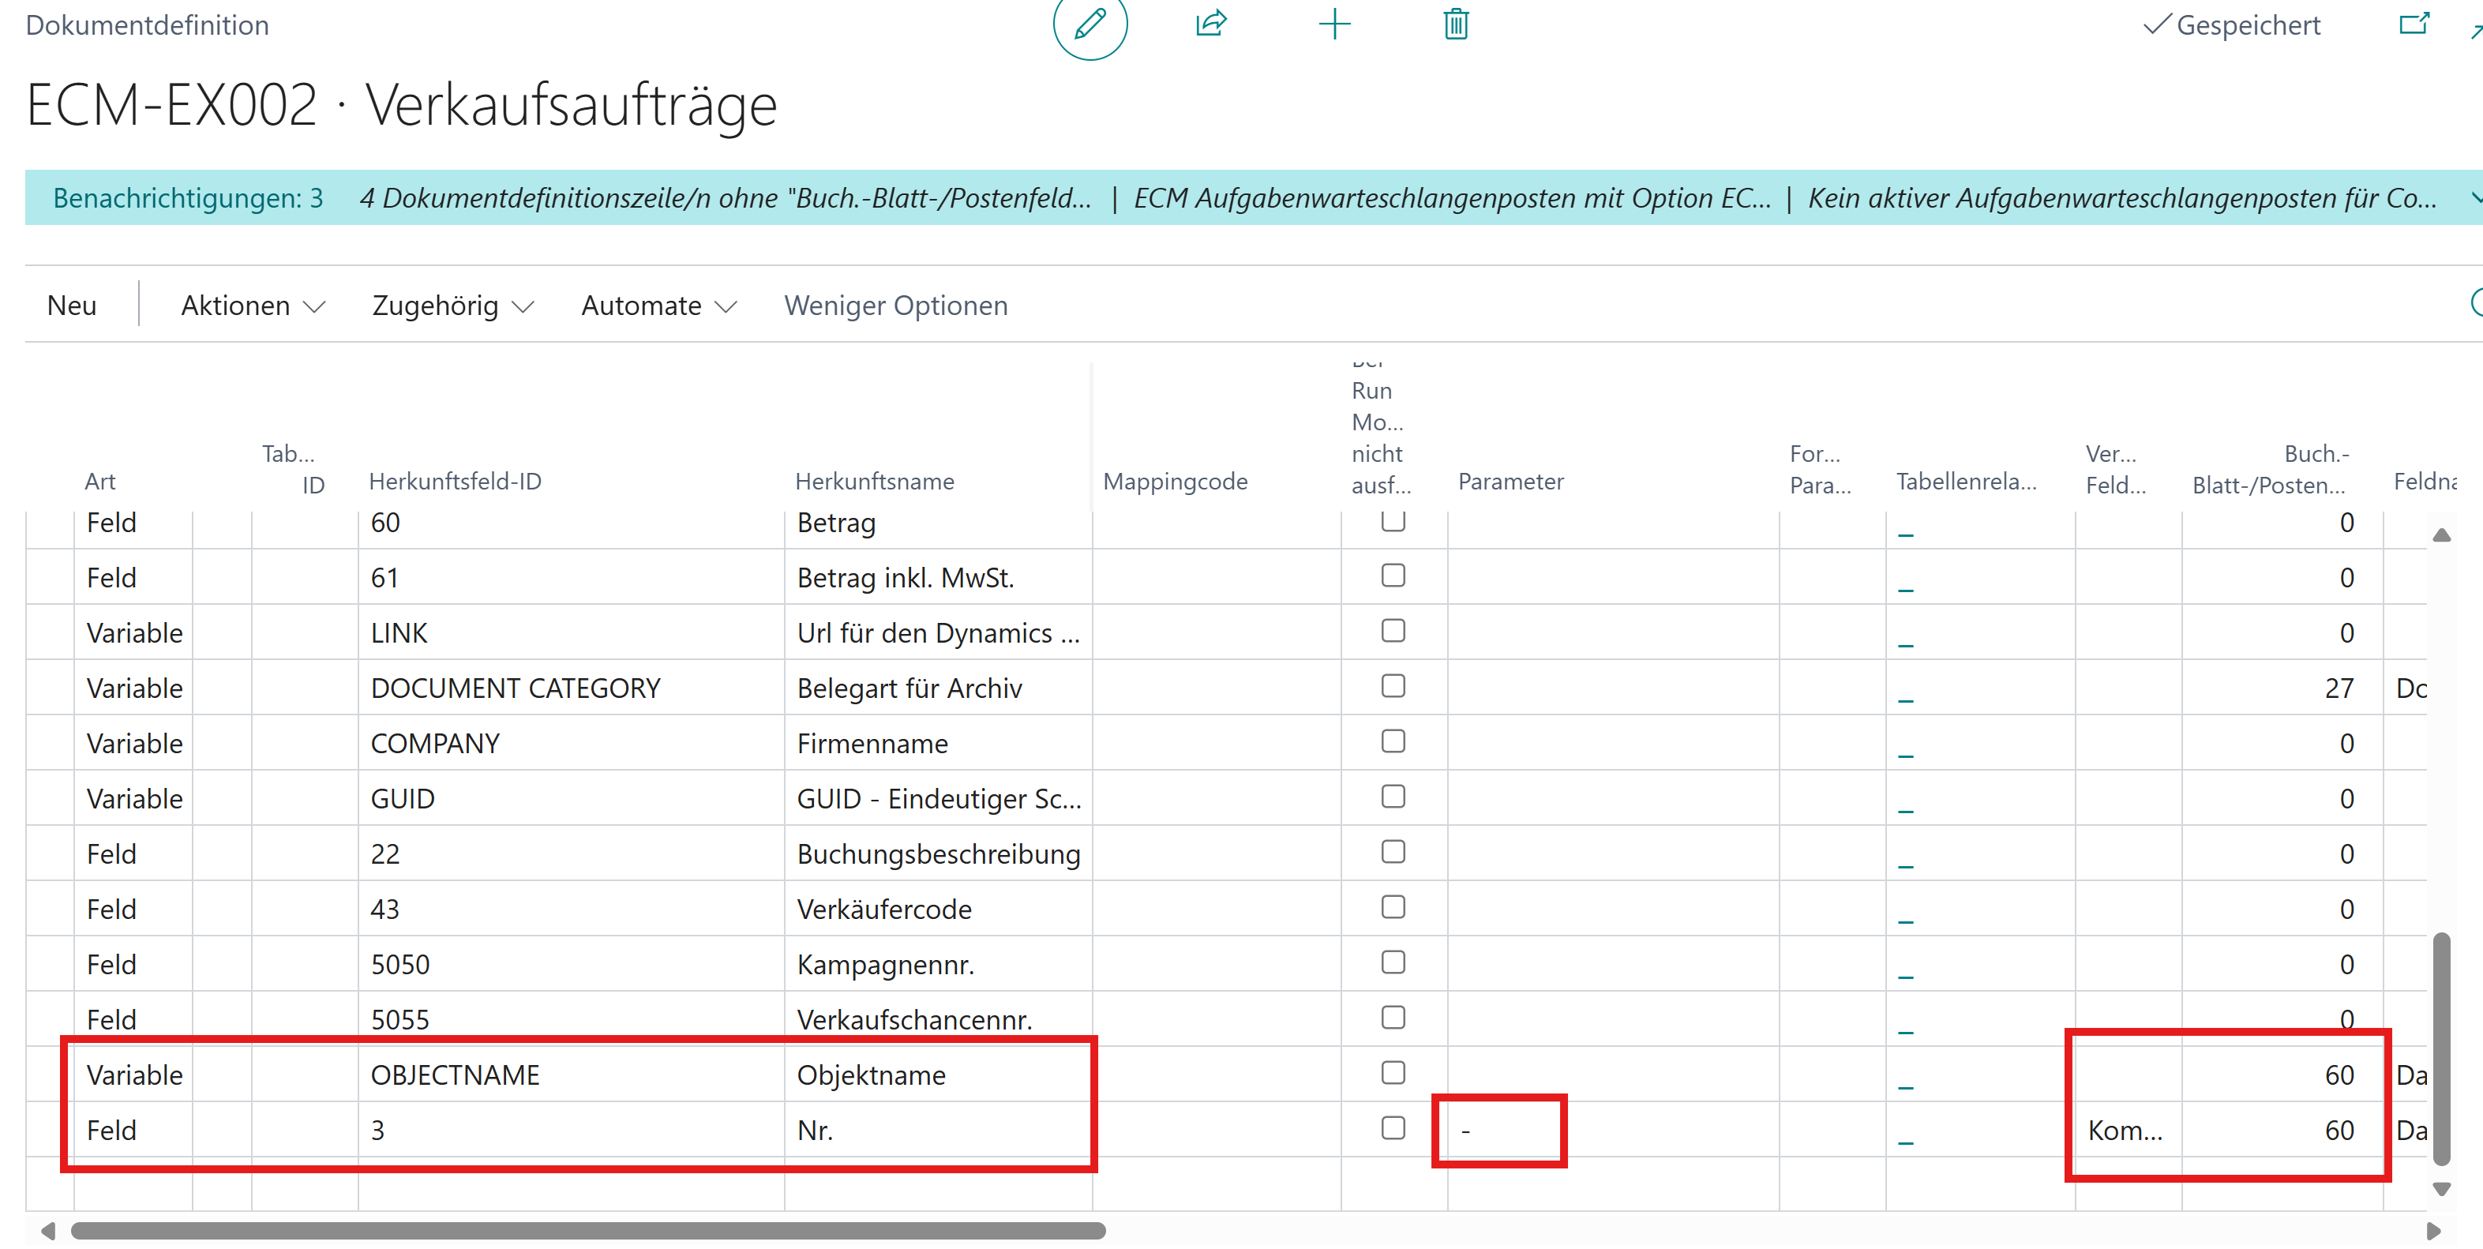Viewport: 2483px width, 1249px height.
Task: Expand the Automate dropdown menu
Action: (x=658, y=306)
